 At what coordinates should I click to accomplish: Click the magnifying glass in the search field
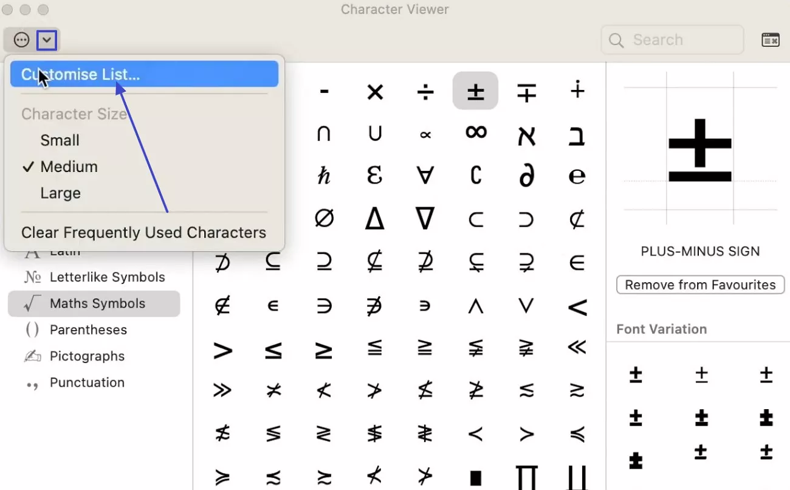[x=616, y=40]
